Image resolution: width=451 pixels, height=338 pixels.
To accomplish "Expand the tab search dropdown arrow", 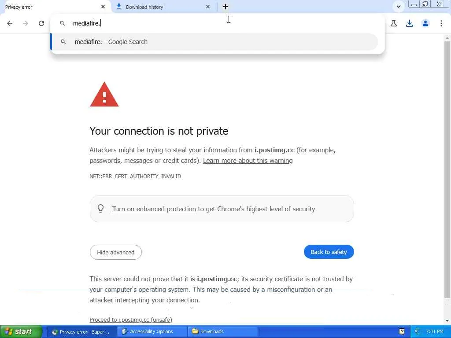I will [398, 7].
